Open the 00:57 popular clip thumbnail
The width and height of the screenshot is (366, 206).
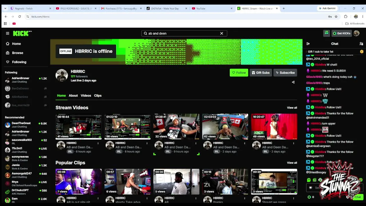tap(128, 182)
